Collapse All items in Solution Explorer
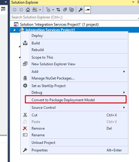 [65, 10]
